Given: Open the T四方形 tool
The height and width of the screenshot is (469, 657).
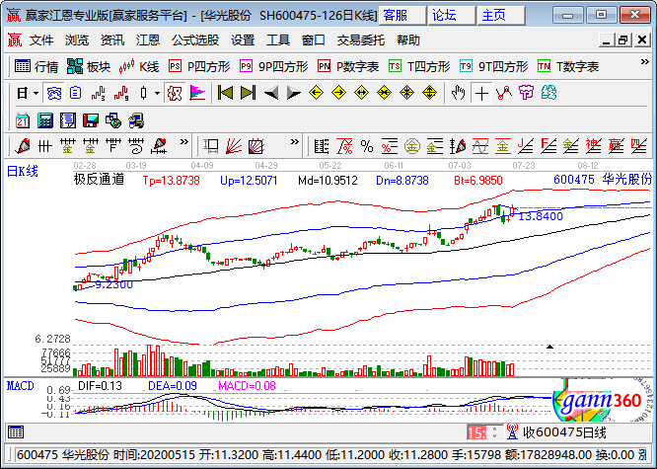Looking at the screenshot, I should click(x=419, y=66).
